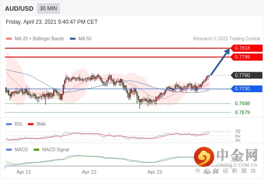
Task: Click the MACD Signal legend label
Action: click(55, 150)
